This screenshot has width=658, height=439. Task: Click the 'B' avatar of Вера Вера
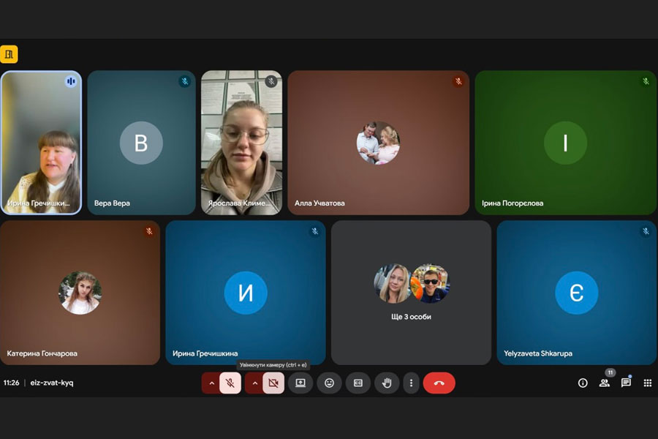[x=141, y=143]
